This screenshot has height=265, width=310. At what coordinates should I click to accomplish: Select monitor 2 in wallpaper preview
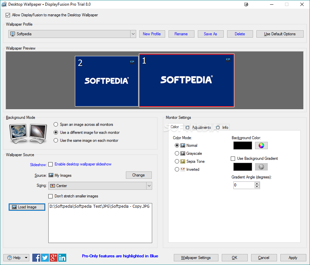[107, 81]
